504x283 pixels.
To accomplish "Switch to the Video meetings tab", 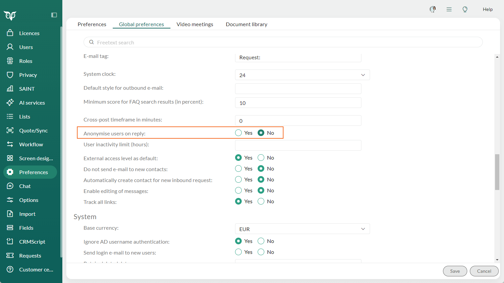I will point(195,24).
